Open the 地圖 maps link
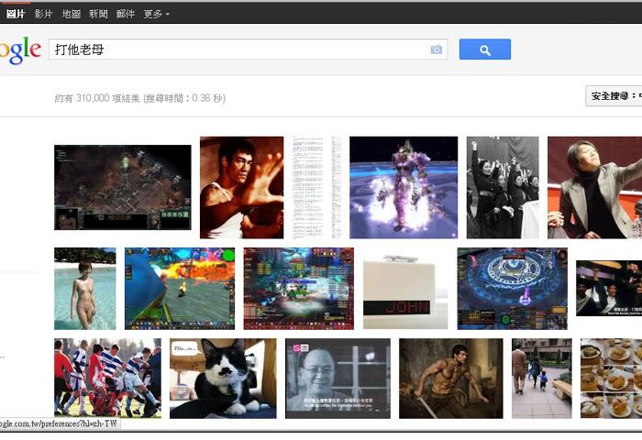 pyautogui.click(x=71, y=14)
